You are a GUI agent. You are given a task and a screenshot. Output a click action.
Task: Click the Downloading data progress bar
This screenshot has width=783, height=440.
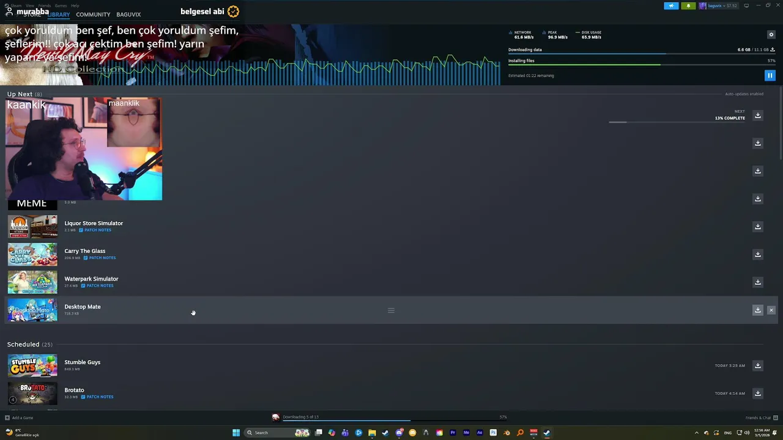(642, 54)
